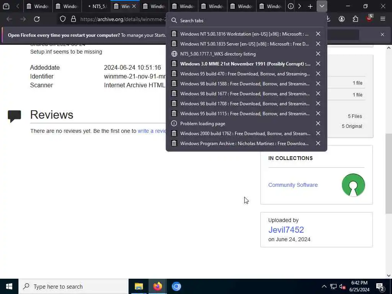Switch to the NT5_5 tab in tab strip
The height and width of the screenshot is (294, 392).
96,6
